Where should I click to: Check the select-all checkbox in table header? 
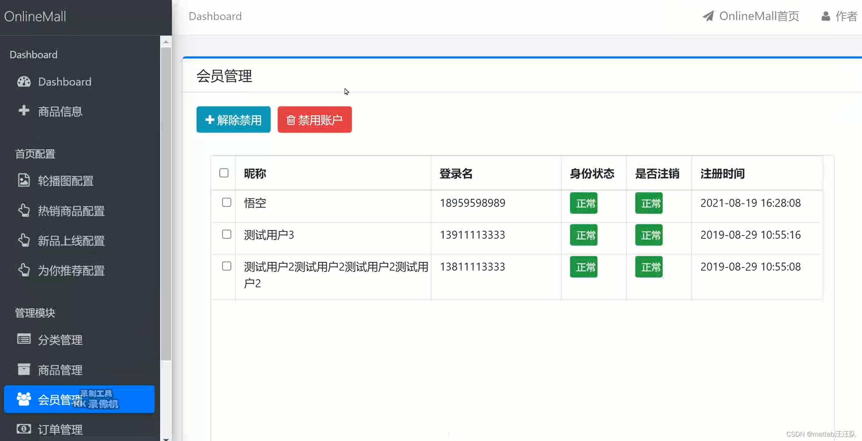224,173
